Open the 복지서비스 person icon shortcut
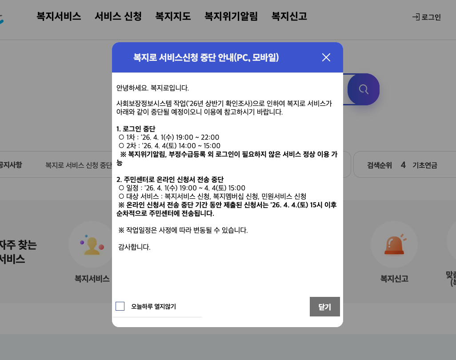Screen dimensions: 456x360 tap(92, 244)
